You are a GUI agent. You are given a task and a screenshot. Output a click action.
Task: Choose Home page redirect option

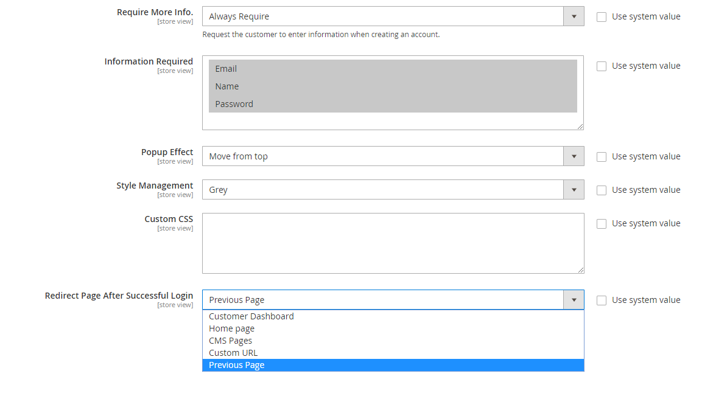point(232,328)
